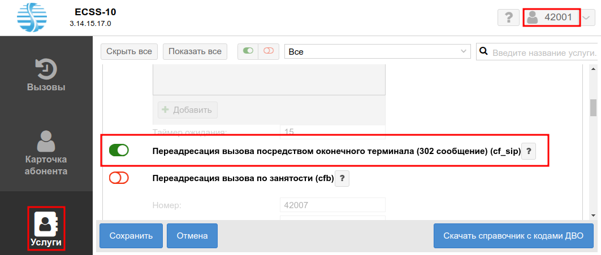Image resolution: width=601 pixels, height=255 pixels.
Task: Open the Карточка абонента section
Action: tap(46, 152)
